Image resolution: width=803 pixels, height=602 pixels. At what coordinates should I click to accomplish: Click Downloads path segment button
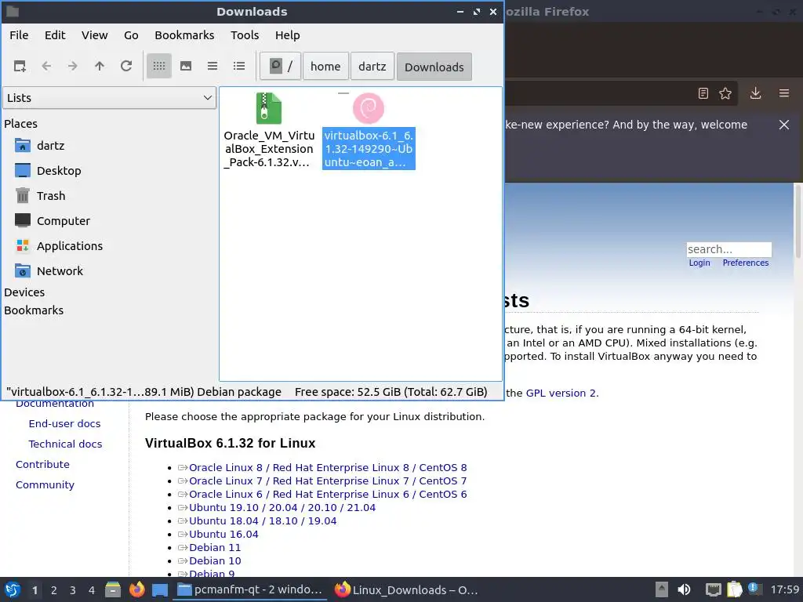434,67
